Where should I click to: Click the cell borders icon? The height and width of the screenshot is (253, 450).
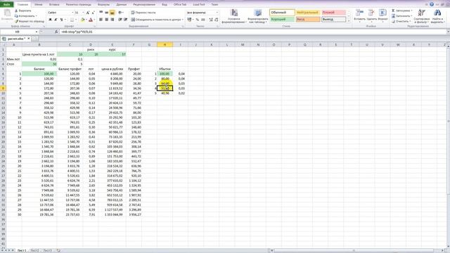(x=72, y=20)
